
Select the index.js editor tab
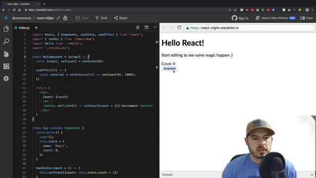click(x=24, y=28)
